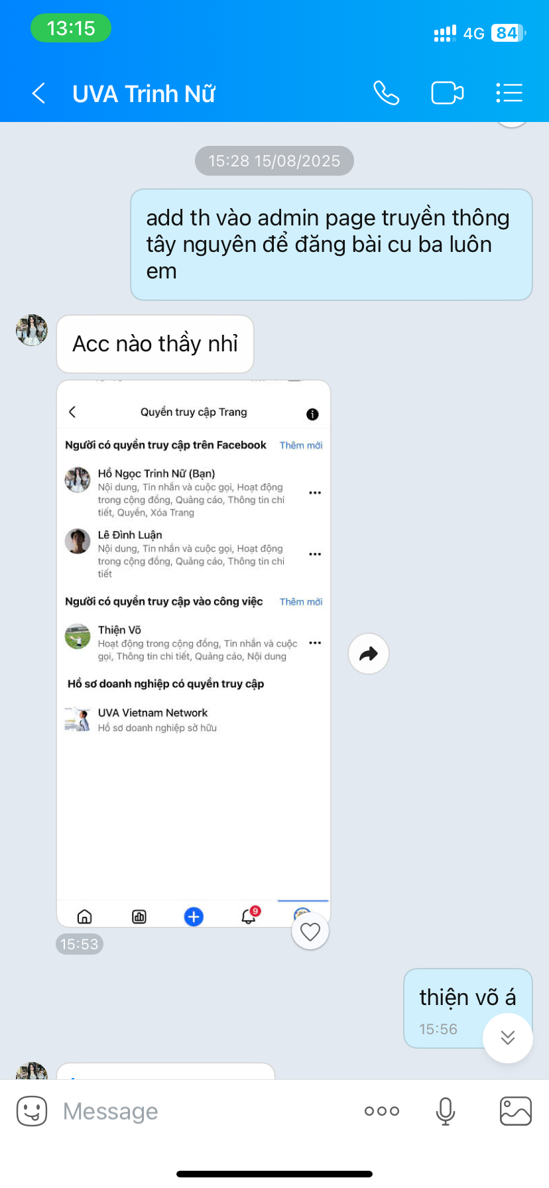Select the "thiện võ á" message bubble
This screenshot has height=1188, width=549.
click(x=468, y=1008)
